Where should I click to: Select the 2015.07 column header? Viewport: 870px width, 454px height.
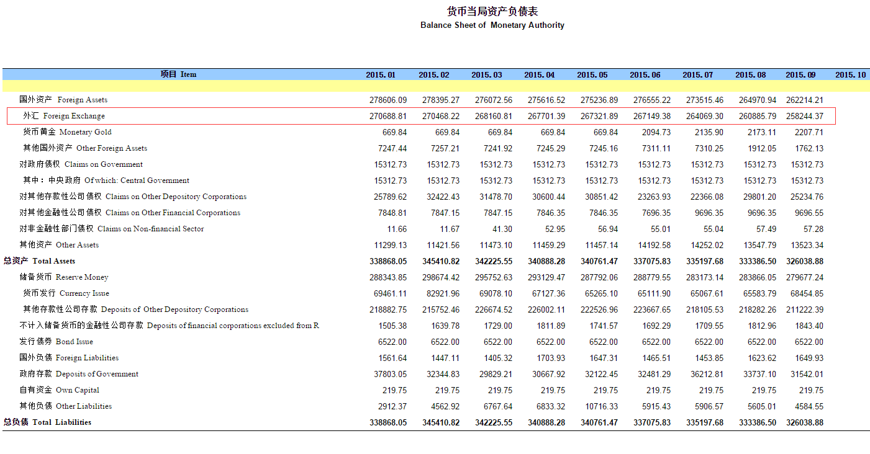[698, 74]
